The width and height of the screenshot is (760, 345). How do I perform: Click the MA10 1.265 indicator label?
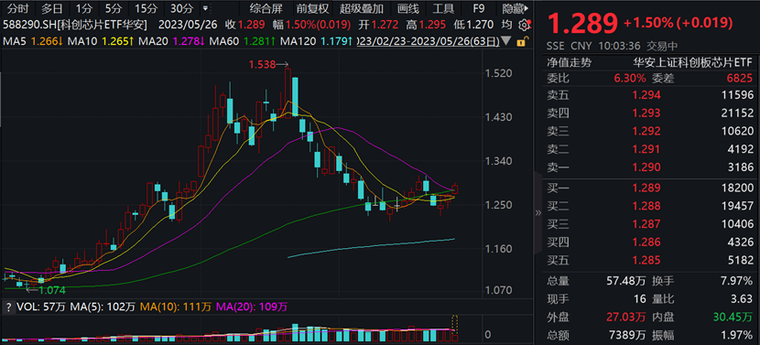(101, 42)
